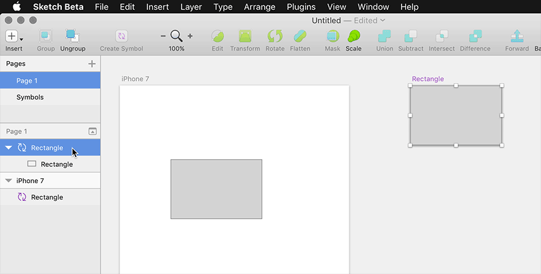The width and height of the screenshot is (541, 274).
Task: Open the Help menu
Action: tap(410, 7)
